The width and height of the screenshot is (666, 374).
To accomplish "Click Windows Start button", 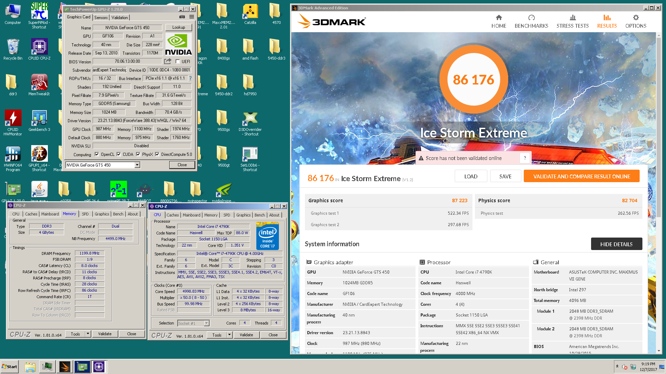I will [x=9, y=366].
